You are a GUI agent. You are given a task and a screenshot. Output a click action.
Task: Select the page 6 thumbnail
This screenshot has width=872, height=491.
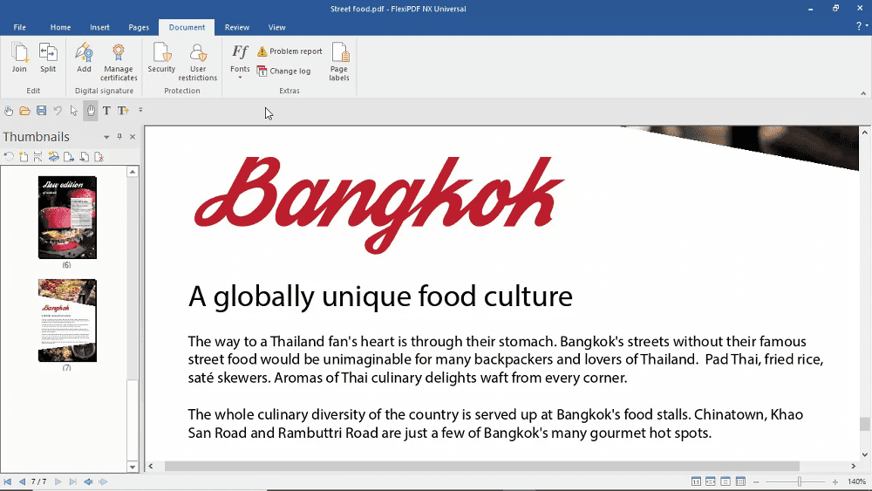click(67, 217)
